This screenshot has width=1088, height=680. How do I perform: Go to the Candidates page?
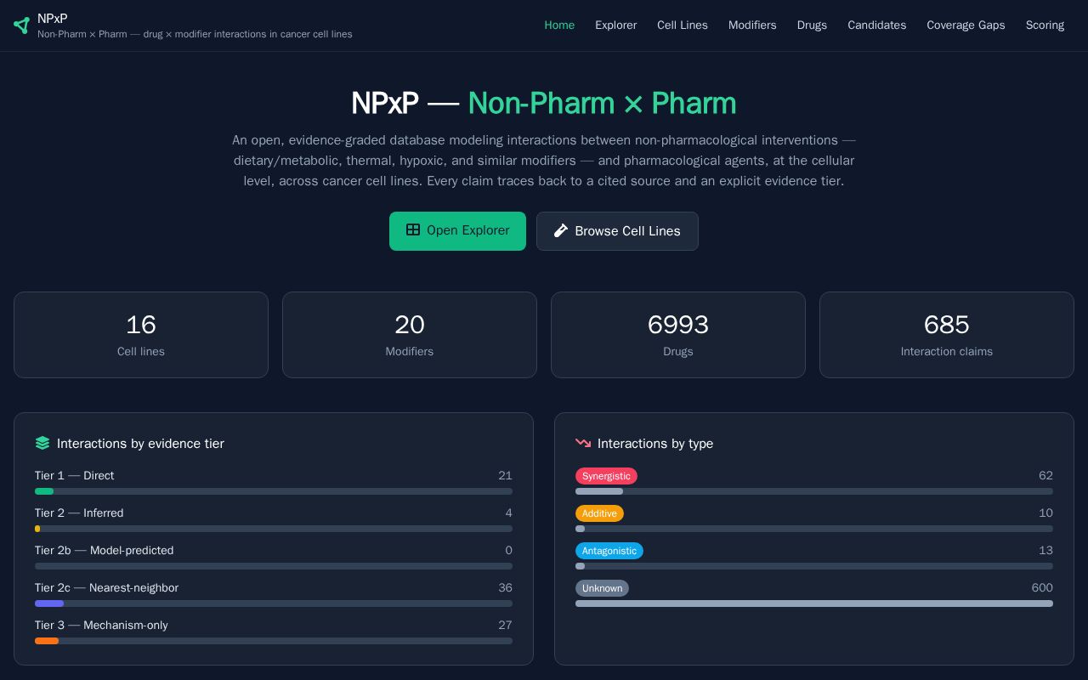(x=876, y=25)
